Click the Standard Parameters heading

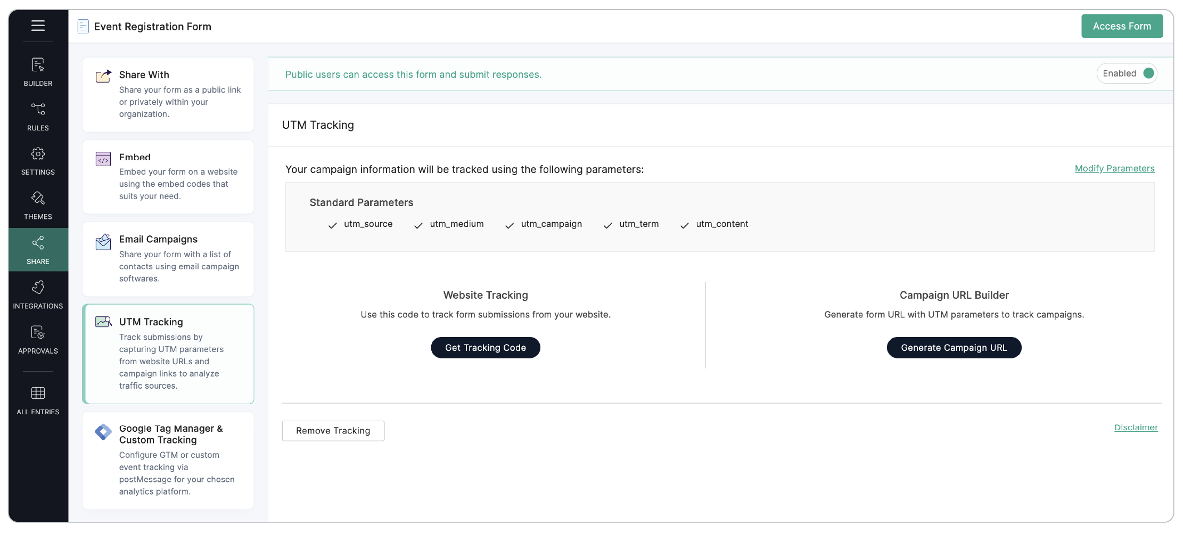[x=362, y=203]
